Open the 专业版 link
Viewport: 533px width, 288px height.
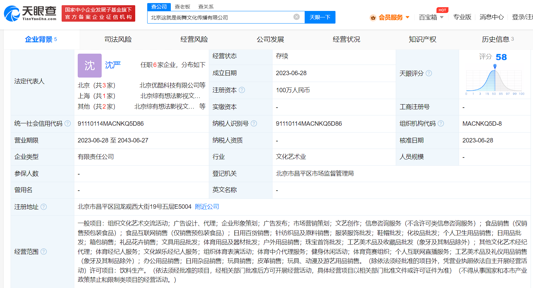pos(462,17)
